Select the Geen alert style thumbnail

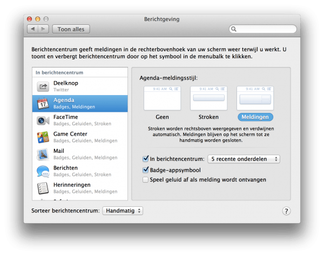click(162, 98)
